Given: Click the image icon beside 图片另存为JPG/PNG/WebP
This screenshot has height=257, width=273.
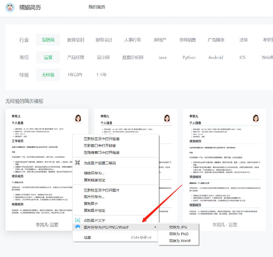Looking at the screenshot, I should (x=77, y=226).
